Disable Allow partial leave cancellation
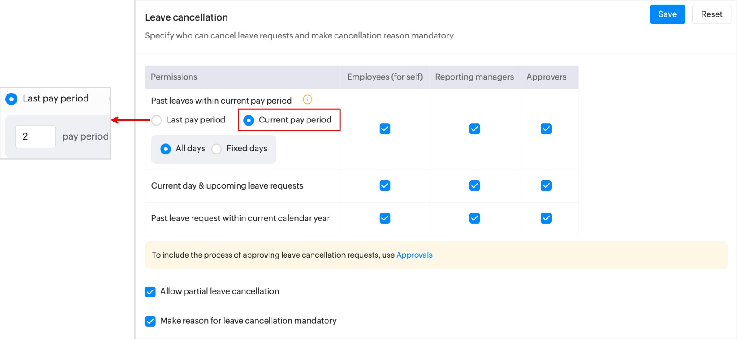This screenshot has height=339, width=737. tap(150, 292)
